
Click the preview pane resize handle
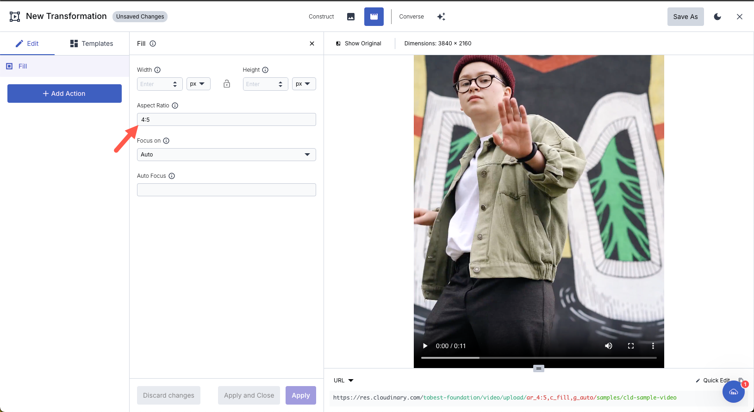(x=539, y=368)
